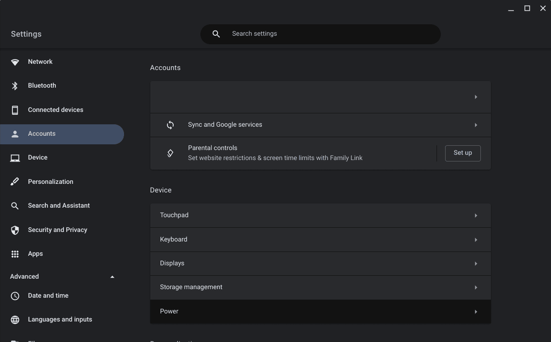Click the Search and Assistant magnifier icon
The image size is (551, 342).
coord(15,206)
